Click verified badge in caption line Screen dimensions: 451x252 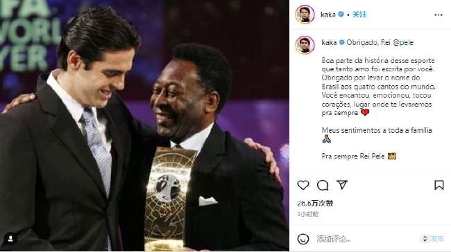pos(341,42)
